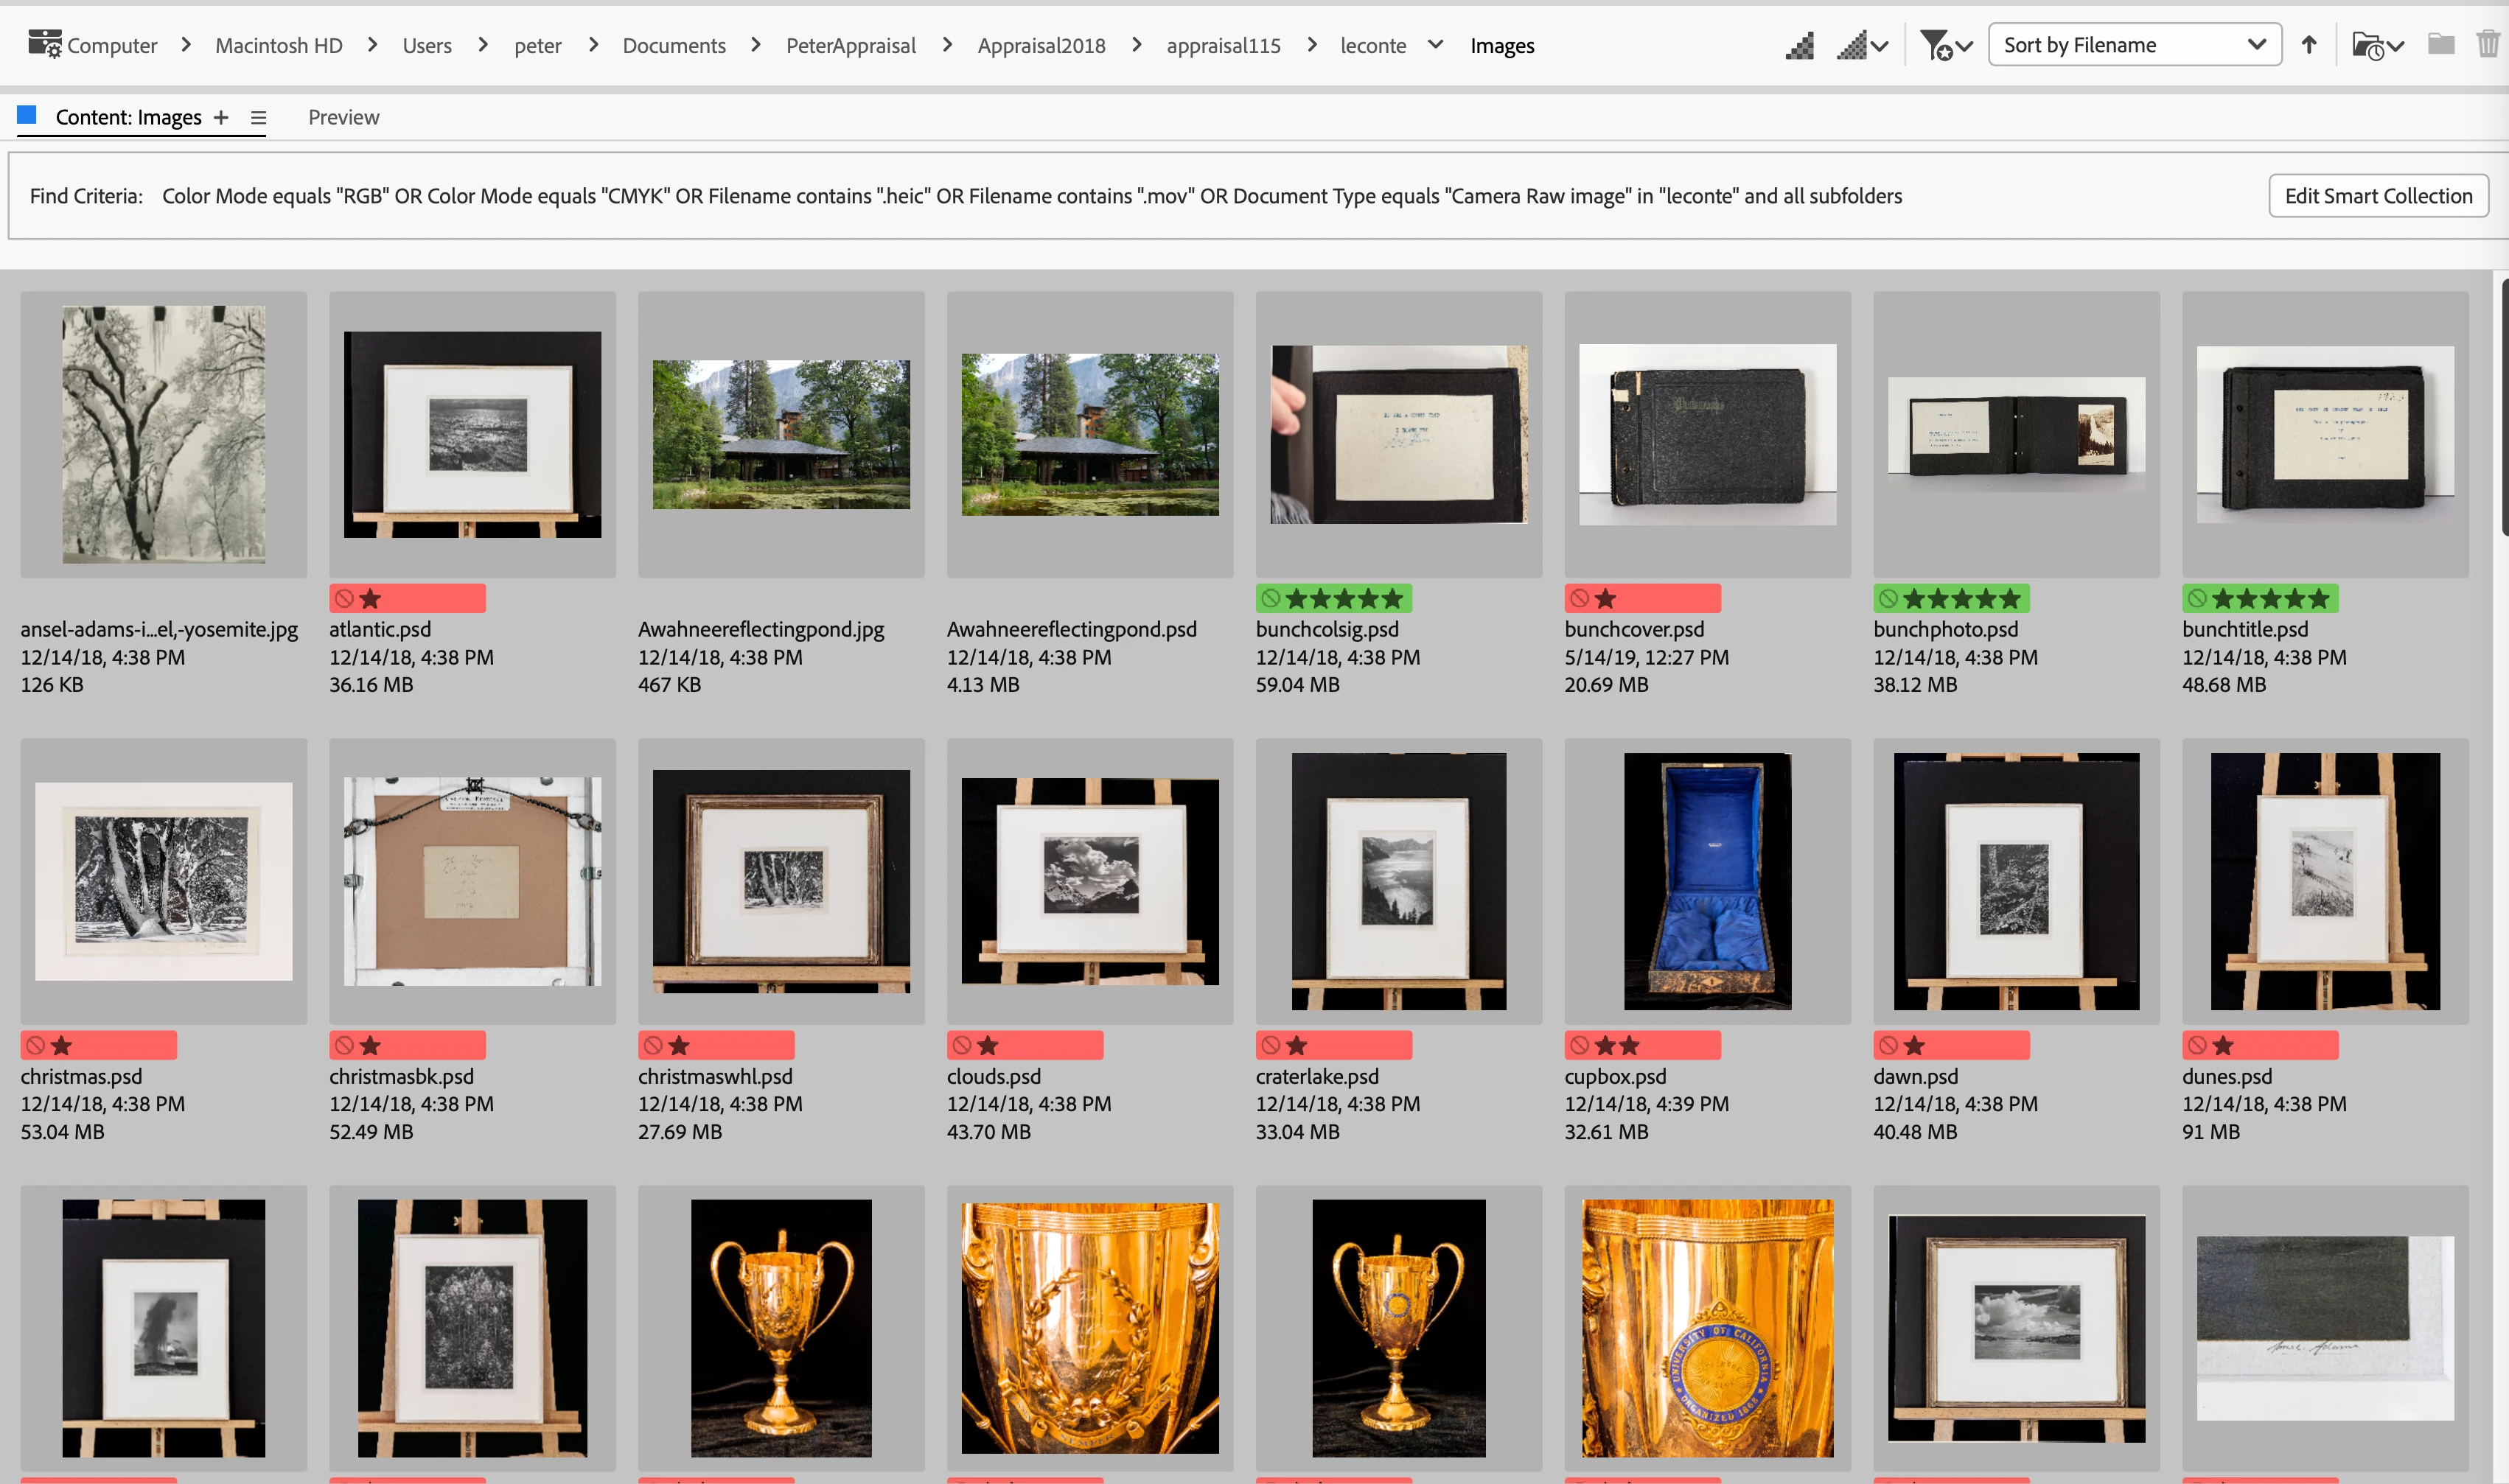Image resolution: width=2509 pixels, height=1484 pixels.
Task: Click the Computer icon in the path bar
Action: pyautogui.click(x=44, y=44)
